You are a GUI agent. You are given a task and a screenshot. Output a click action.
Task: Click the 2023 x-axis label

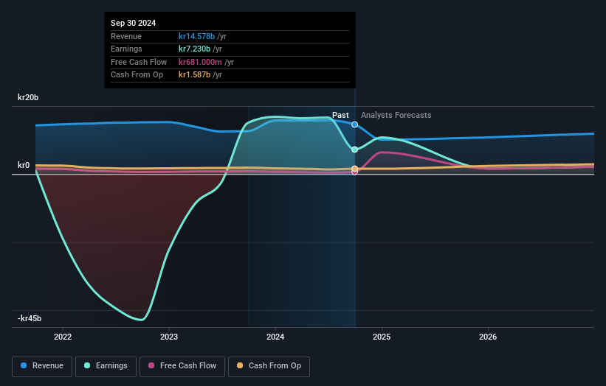pyautogui.click(x=169, y=337)
